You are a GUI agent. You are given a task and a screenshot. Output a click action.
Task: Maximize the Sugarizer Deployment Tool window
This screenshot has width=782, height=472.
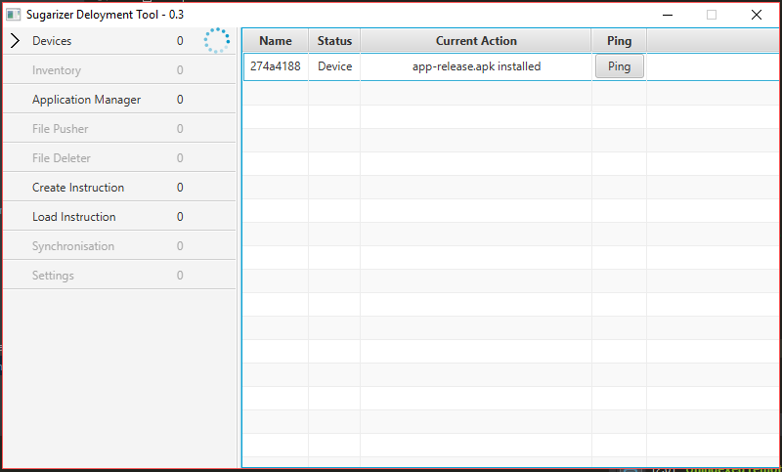tap(712, 15)
